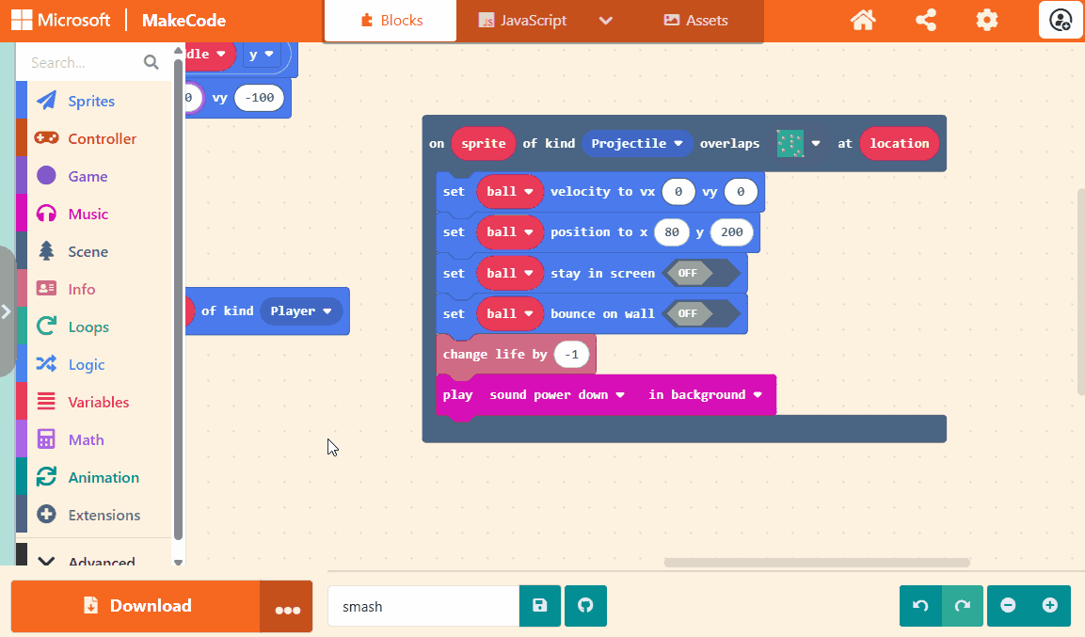Toggle the stay in screen OFF switch
1085x637 pixels.
tap(701, 274)
